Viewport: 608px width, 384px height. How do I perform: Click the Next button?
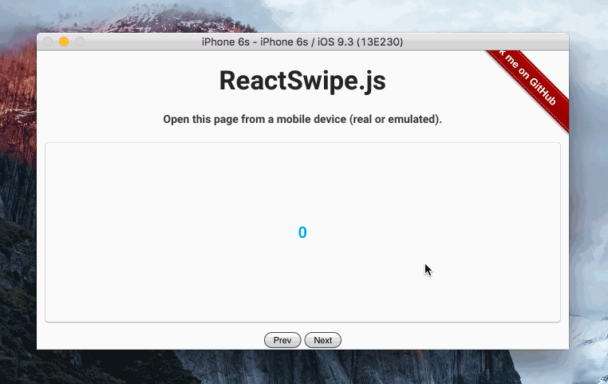pos(322,340)
